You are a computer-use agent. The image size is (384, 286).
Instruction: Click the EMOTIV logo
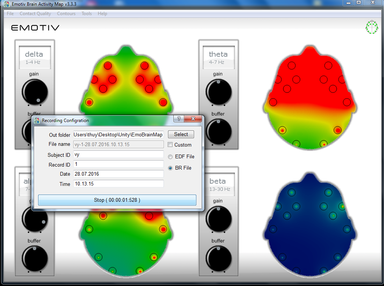(x=35, y=28)
